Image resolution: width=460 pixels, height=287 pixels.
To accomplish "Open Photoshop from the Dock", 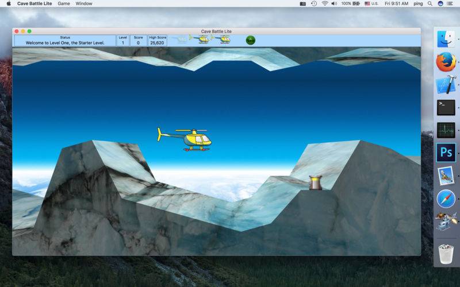I will [446, 153].
